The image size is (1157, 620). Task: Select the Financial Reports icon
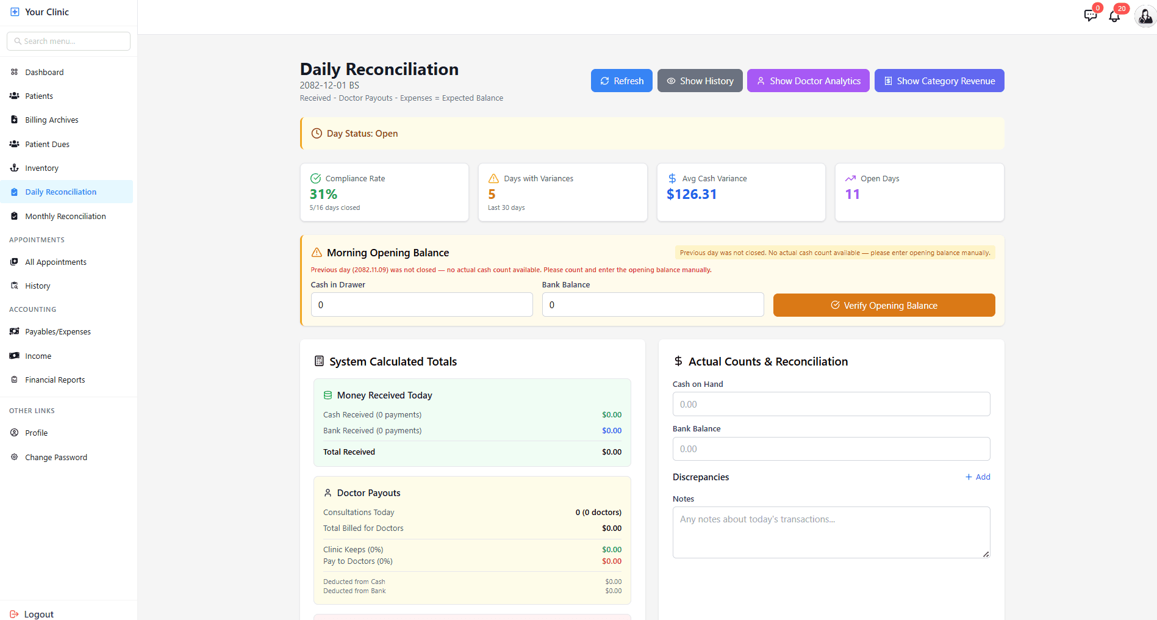pyautogui.click(x=14, y=380)
